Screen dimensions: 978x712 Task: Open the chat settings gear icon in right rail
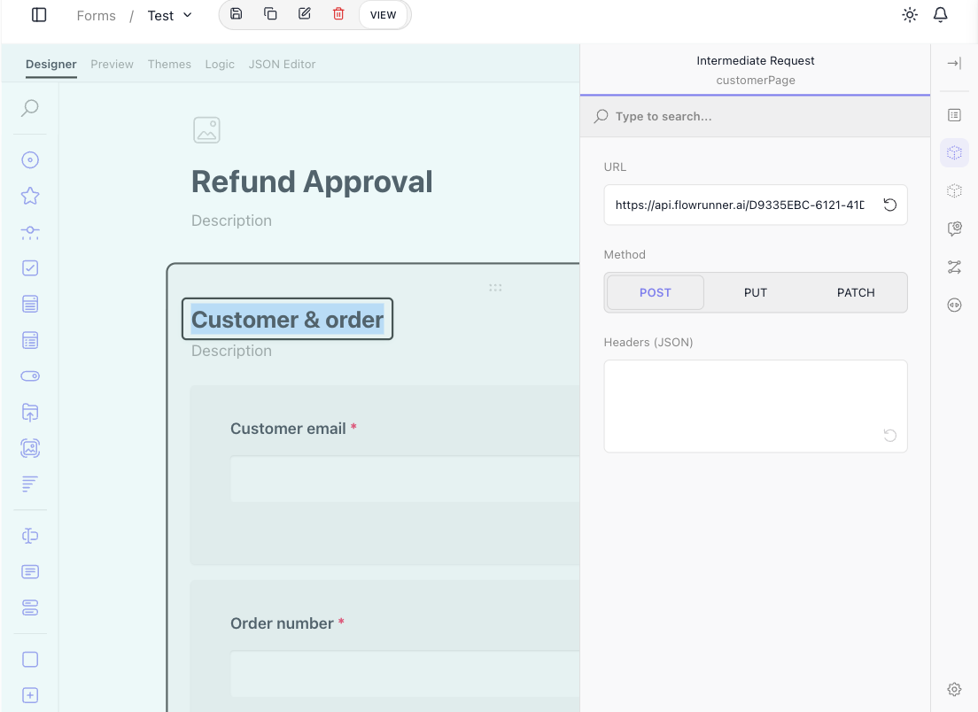pyautogui.click(x=954, y=228)
